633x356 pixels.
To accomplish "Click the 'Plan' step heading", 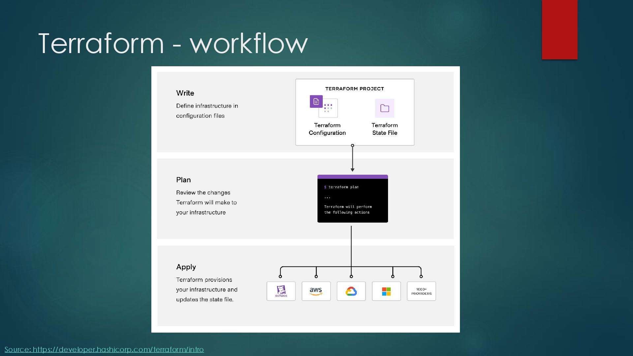I will pos(183,180).
